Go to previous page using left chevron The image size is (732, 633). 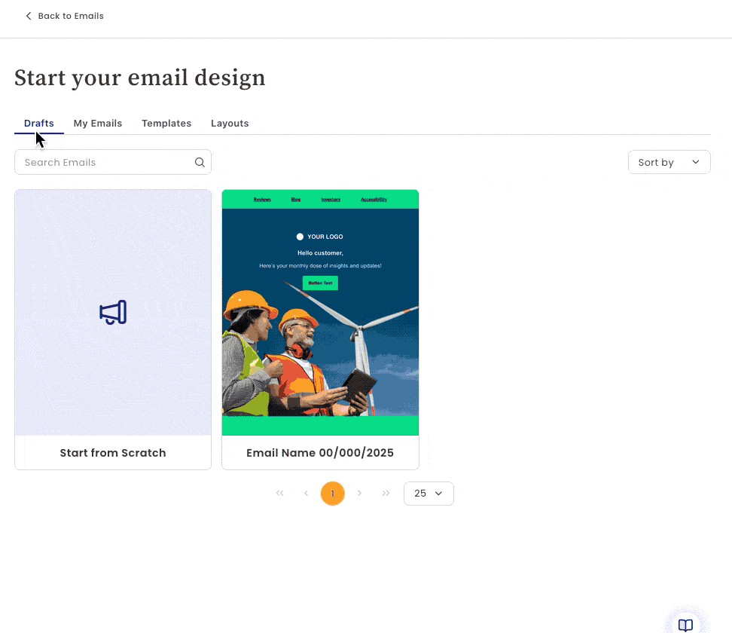pyautogui.click(x=306, y=494)
